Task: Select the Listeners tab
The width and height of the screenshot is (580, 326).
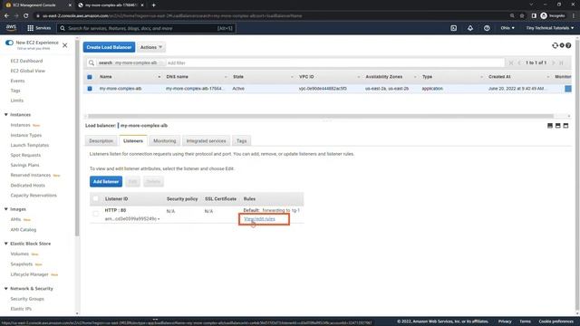Action: (133, 141)
